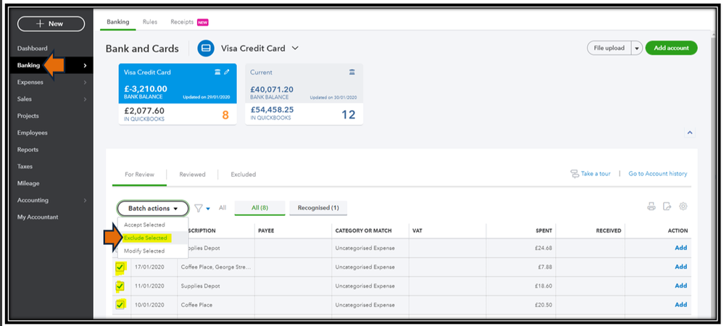Select the For Review tab

click(139, 174)
